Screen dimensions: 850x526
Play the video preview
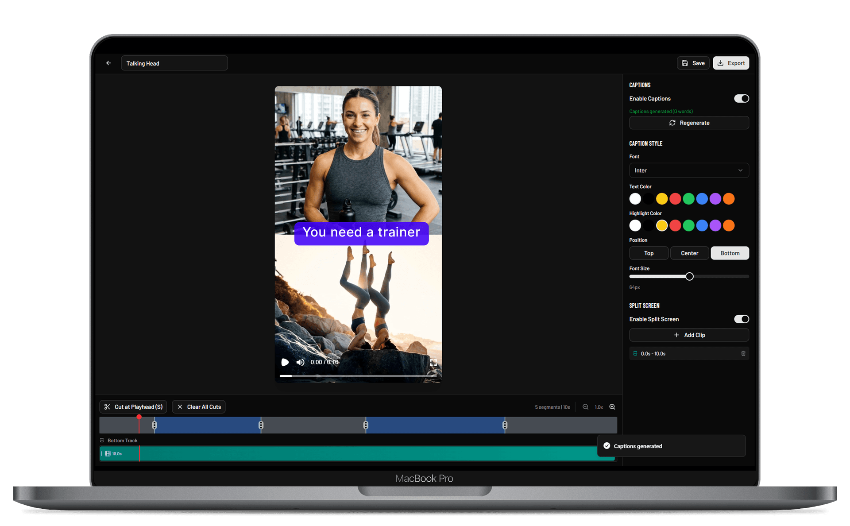pyautogui.click(x=285, y=362)
